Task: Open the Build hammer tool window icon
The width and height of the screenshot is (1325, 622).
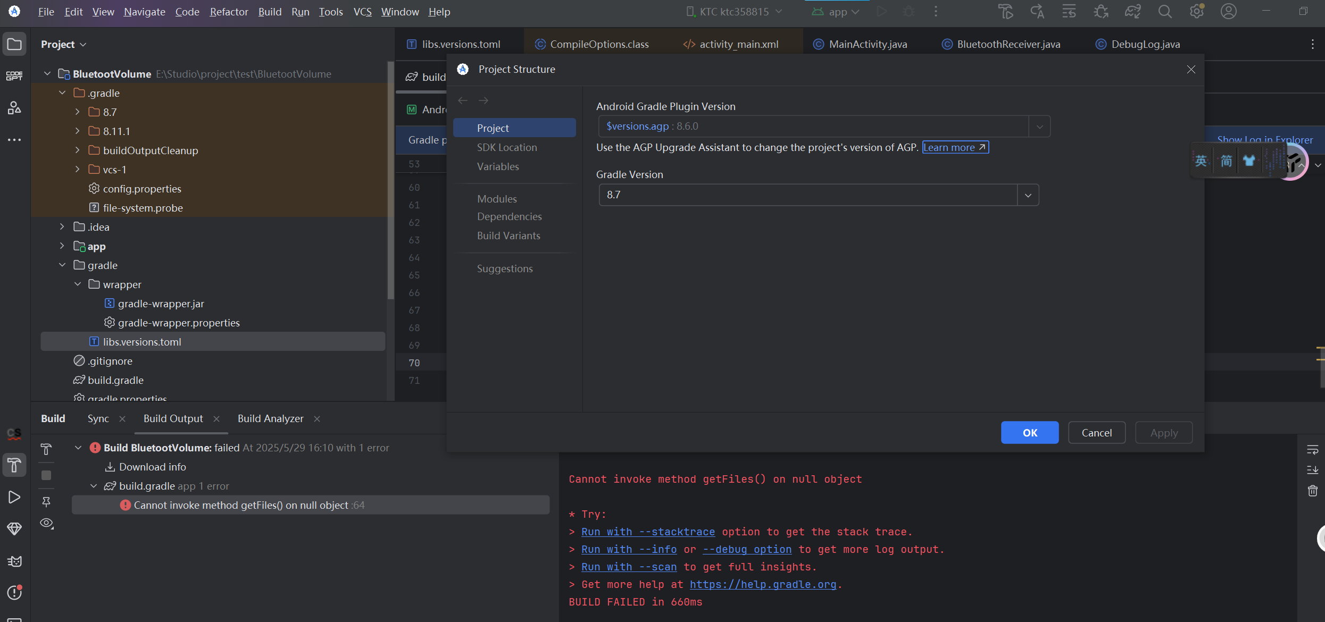Action: [x=14, y=465]
